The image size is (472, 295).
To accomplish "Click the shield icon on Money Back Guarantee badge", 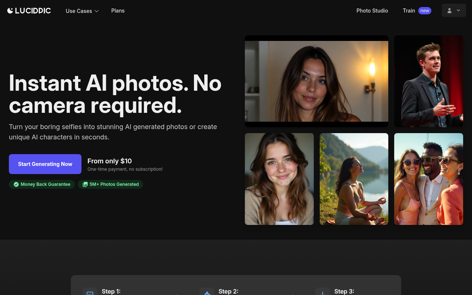I will click(16, 184).
